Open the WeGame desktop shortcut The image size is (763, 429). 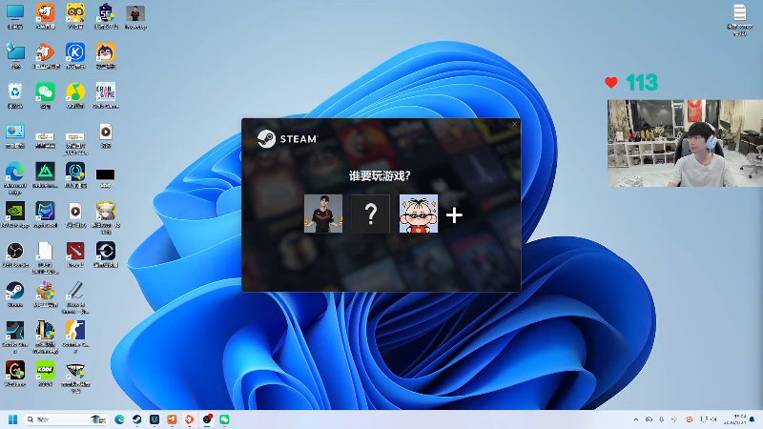(15, 374)
